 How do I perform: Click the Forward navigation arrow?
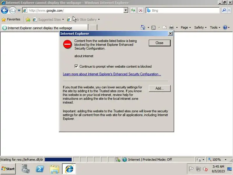[13, 10]
